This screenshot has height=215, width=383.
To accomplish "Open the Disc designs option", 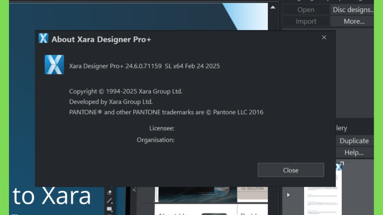I will tap(352, 10).
